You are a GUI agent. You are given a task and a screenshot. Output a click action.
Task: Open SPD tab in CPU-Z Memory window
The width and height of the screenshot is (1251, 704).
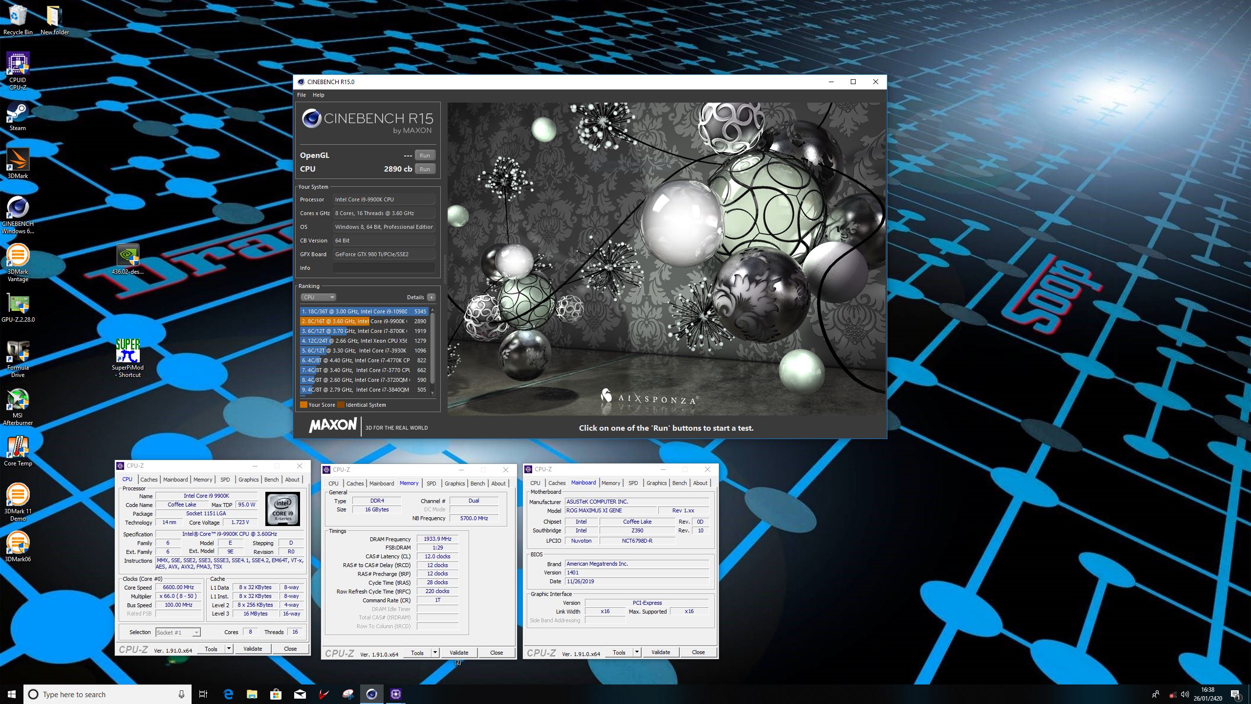[x=431, y=484]
